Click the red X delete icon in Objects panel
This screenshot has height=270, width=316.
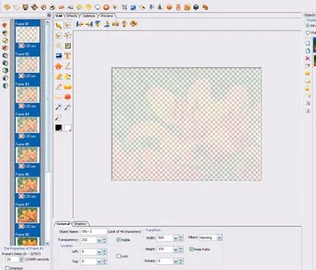coord(307,58)
